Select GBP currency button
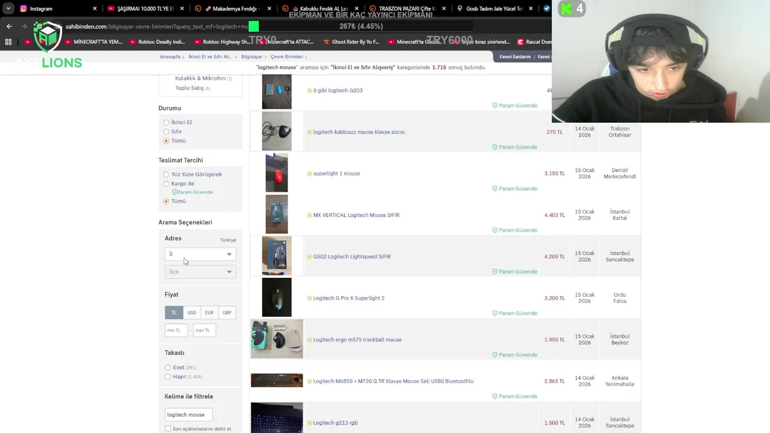Viewport: 770px width, 433px height. 227,313
